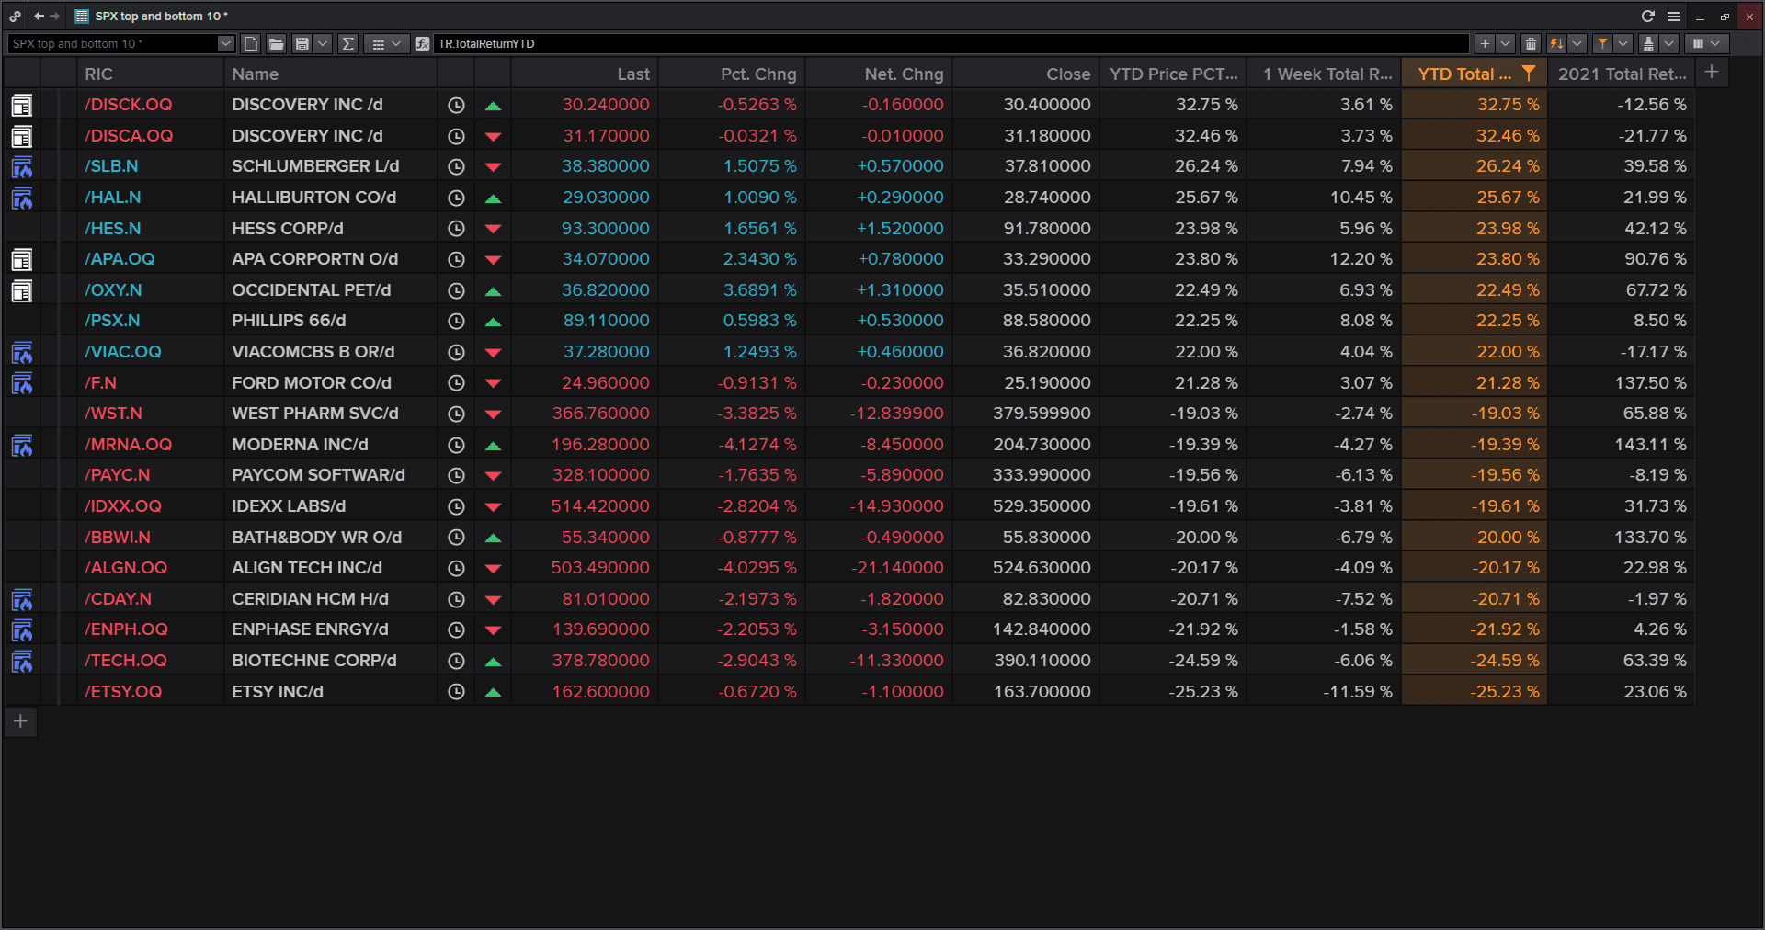Click the trash delete icon
The image size is (1765, 930).
pyautogui.click(x=1531, y=43)
